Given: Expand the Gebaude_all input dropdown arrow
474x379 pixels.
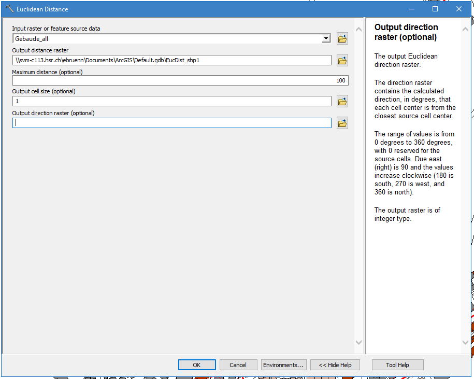Looking at the screenshot, I should pos(326,39).
